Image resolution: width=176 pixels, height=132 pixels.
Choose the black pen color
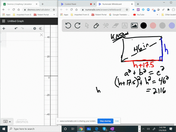pos(143,26)
